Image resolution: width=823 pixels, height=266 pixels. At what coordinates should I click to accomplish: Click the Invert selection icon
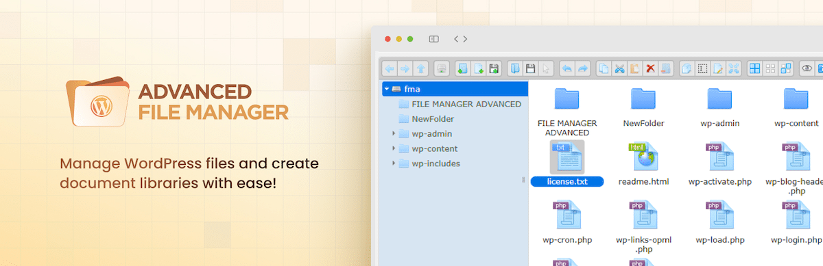pyautogui.click(x=786, y=68)
